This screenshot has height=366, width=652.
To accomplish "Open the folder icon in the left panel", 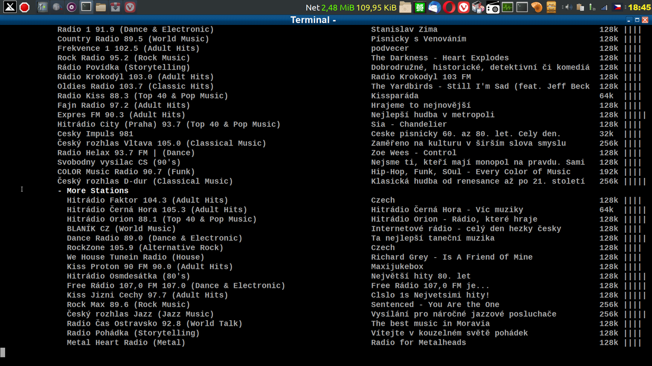I will click(101, 7).
